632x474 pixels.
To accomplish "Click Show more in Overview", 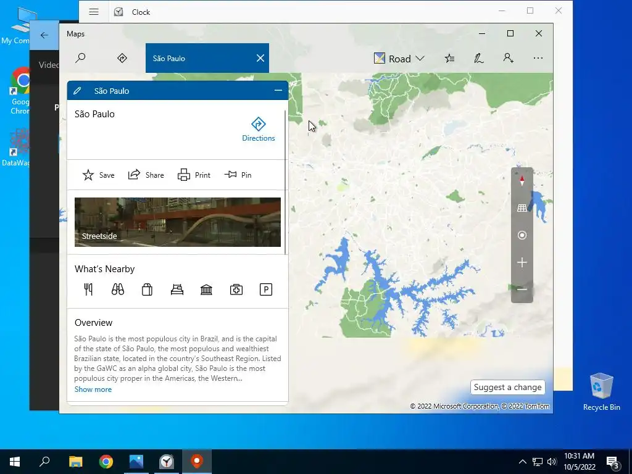I will click(93, 389).
